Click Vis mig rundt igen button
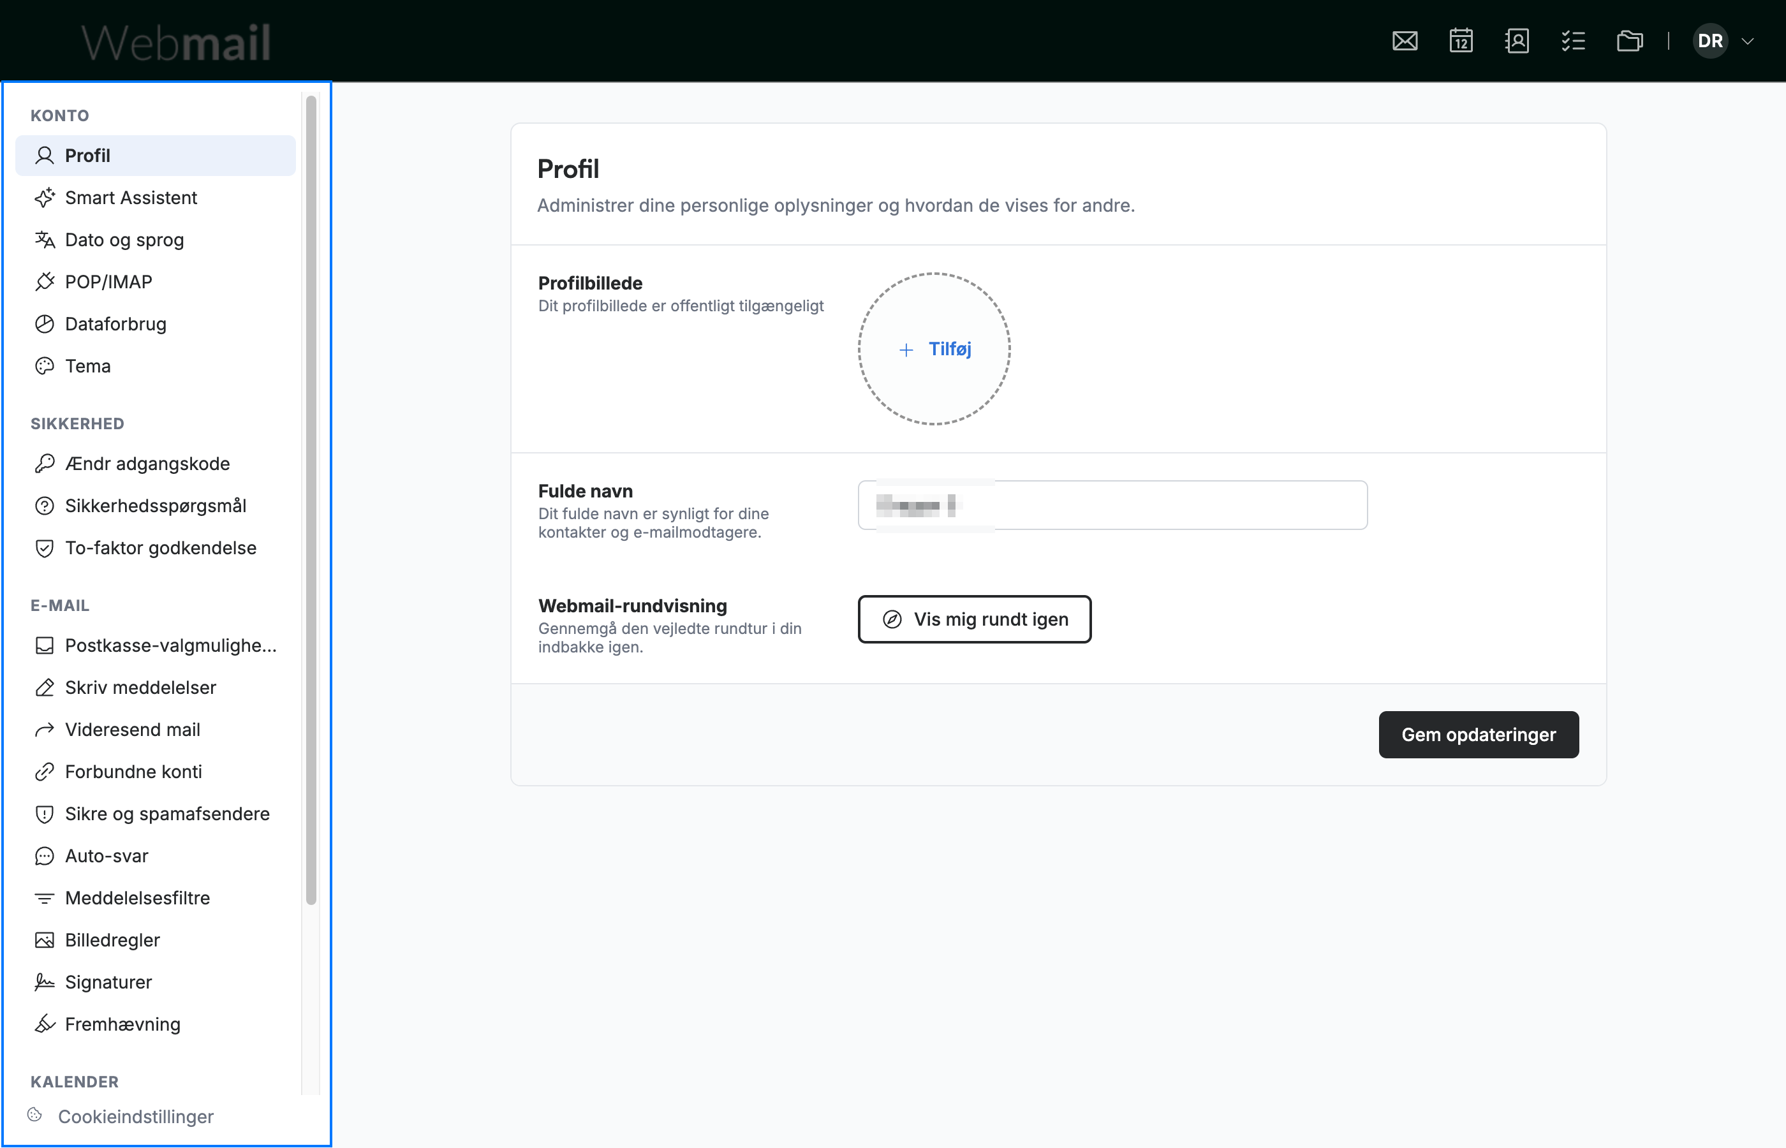Image resolution: width=1786 pixels, height=1148 pixels. [974, 619]
